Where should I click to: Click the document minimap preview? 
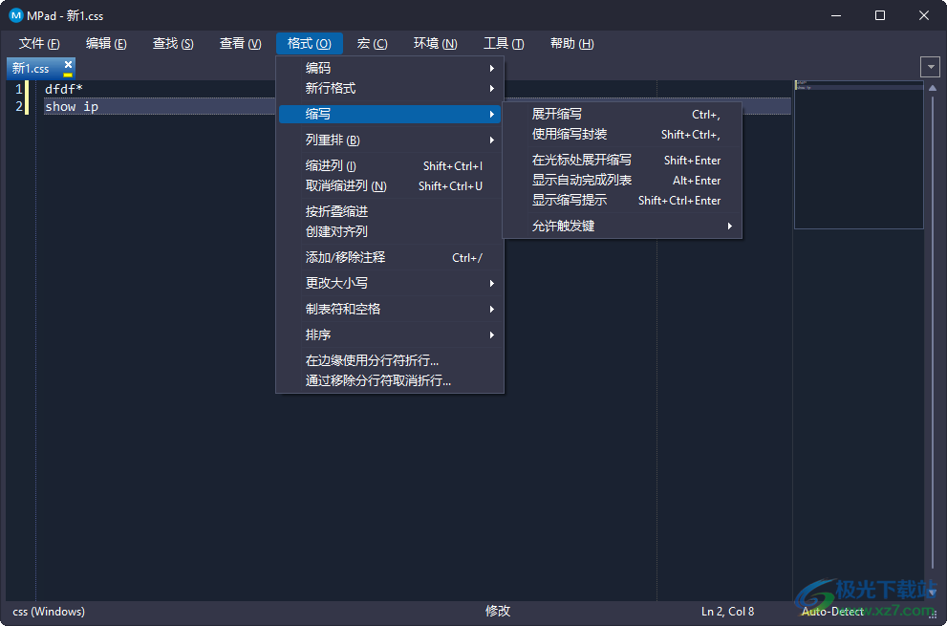(x=858, y=155)
